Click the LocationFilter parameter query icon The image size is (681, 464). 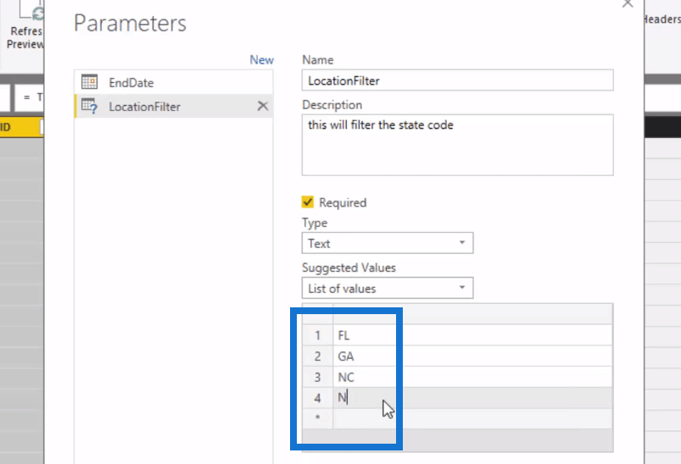[x=89, y=106]
